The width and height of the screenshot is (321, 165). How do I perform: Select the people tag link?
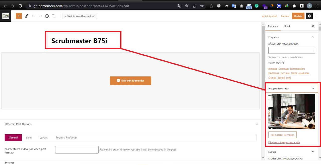[x=281, y=78]
